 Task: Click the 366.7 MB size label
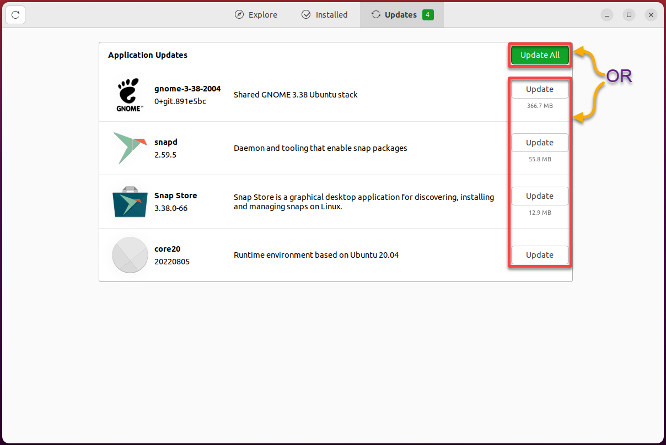(x=540, y=106)
